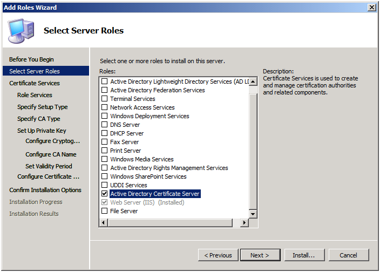Check the DNS Server role
This screenshot has height=272, width=380.
pos(105,125)
